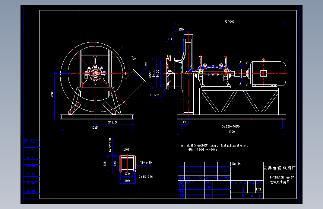
Task: Select the square outlet flange in the D view
Action: [127, 164]
